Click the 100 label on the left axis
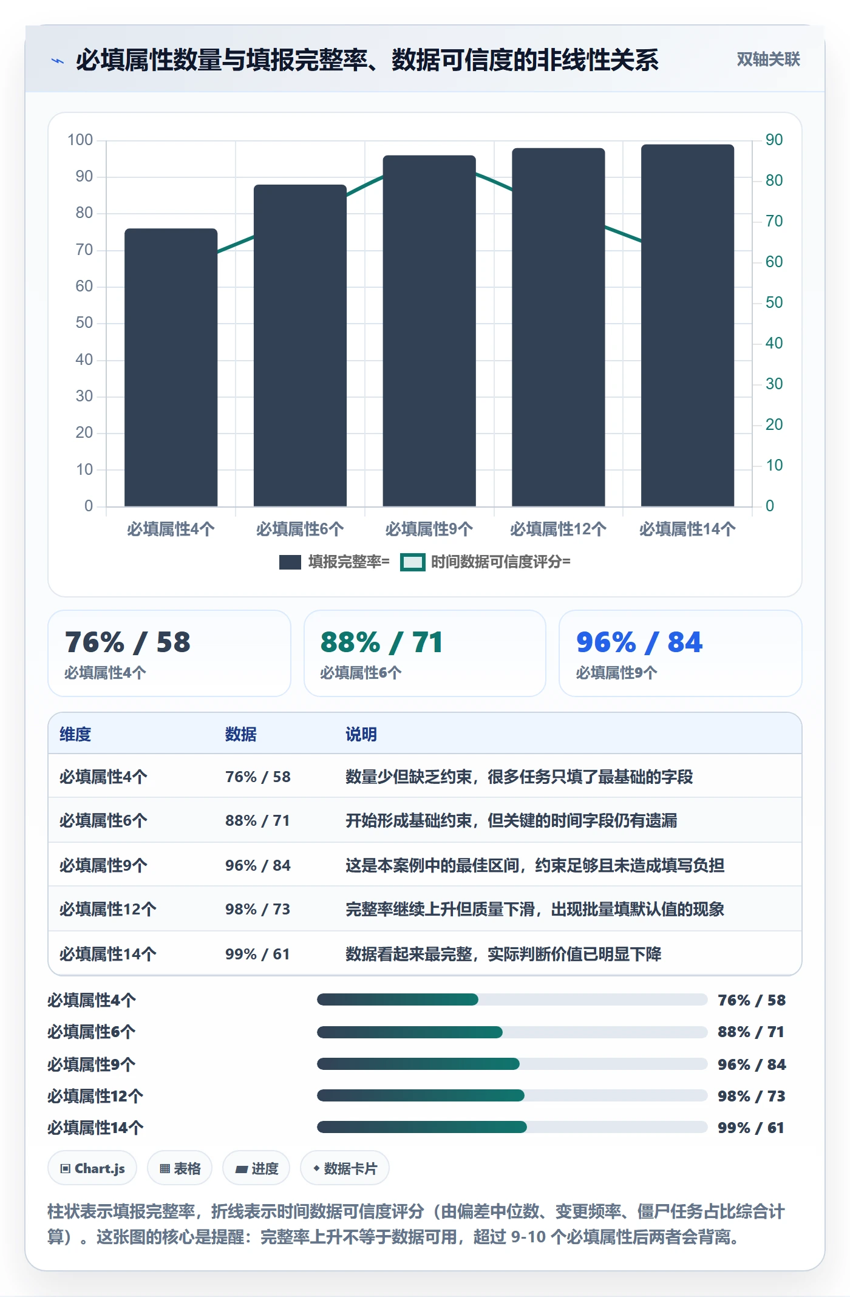This screenshot has height=1297, width=850. [x=80, y=140]
